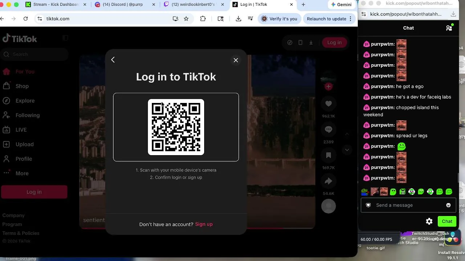Click the Verify it's you profile chip
Viewport: 465px width, 261px height.
(x=279, y=18)
